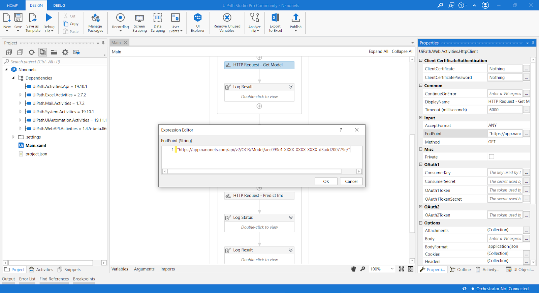539x293 pixels.
Task: Expand the .settings folder
Action: click(13, 137)
